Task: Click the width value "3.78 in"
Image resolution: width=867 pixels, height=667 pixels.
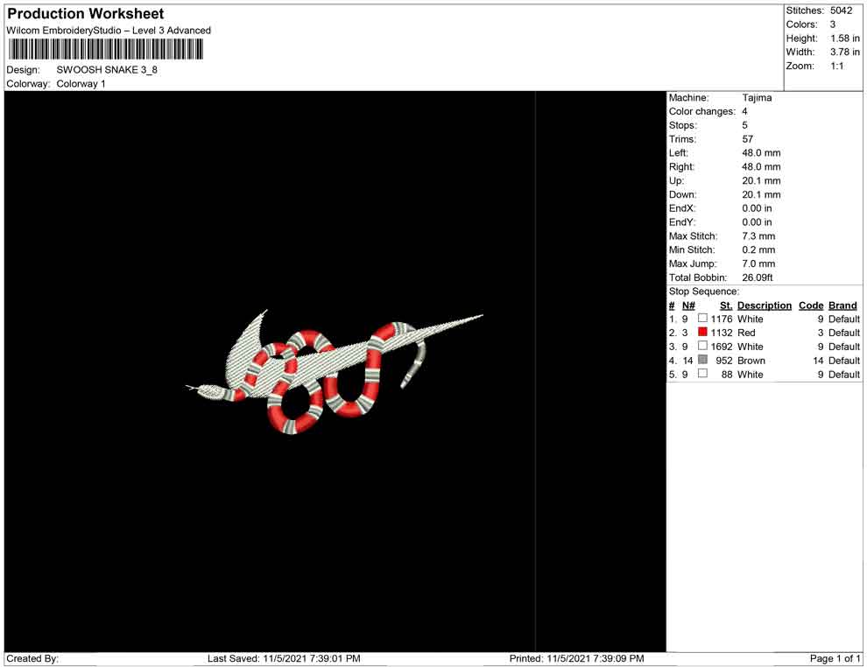Action: (845, 52)
